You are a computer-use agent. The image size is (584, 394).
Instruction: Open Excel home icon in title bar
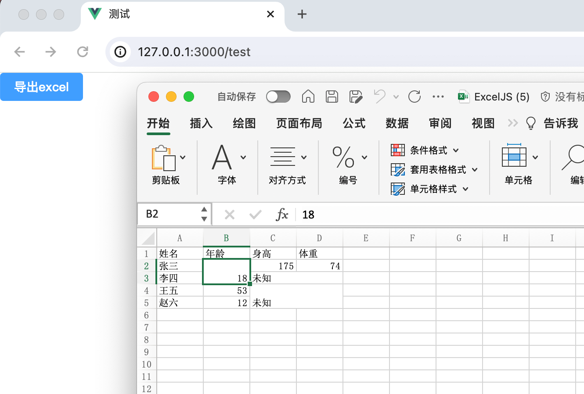pos(308,96)
